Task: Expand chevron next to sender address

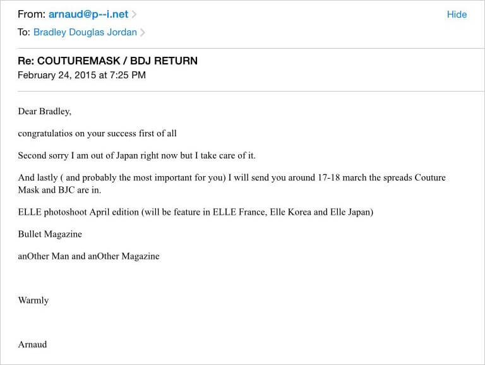Action: [134, 15]
